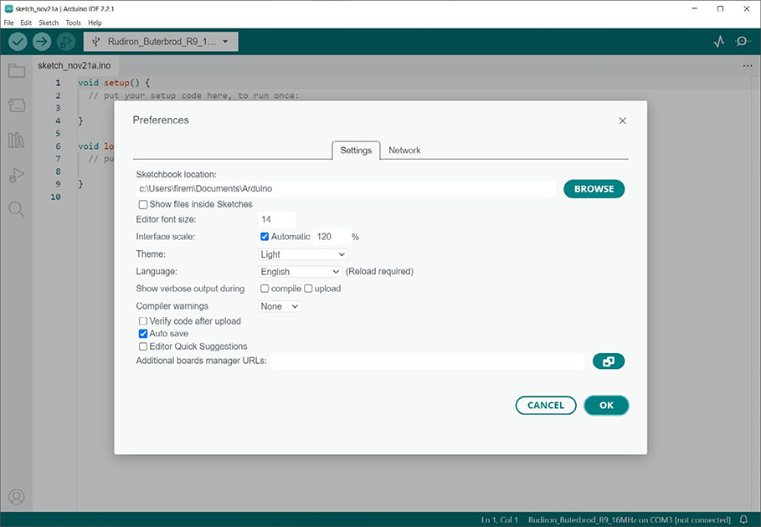Screen dimensions: 761x527
Task: Open the Help menu
Action: [x=95, y=23]
